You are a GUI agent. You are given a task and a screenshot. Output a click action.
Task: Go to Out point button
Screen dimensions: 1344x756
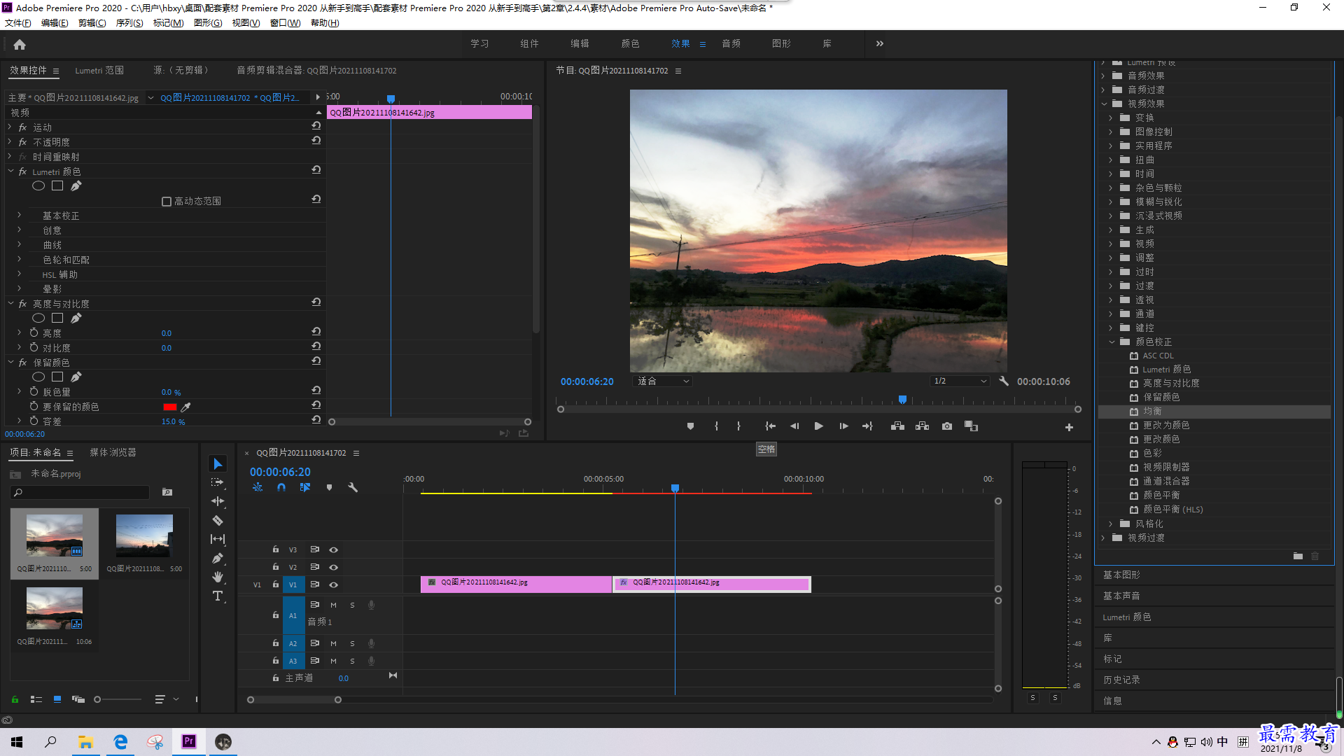[x=868, y=426]
